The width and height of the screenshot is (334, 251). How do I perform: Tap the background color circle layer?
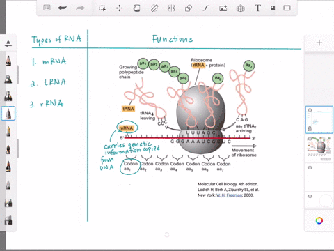pos(326,201)
